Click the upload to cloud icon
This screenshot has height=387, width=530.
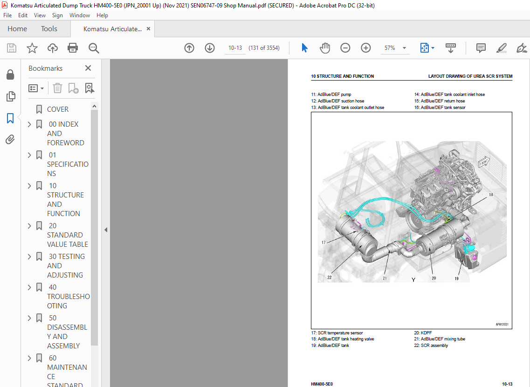(52, 48)
